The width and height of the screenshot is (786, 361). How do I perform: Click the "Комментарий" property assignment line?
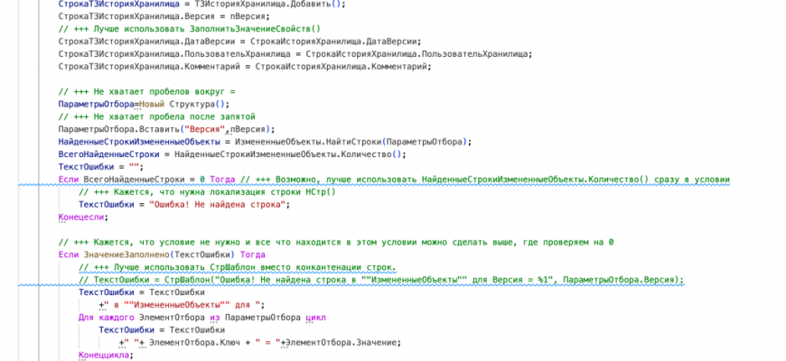244,66
